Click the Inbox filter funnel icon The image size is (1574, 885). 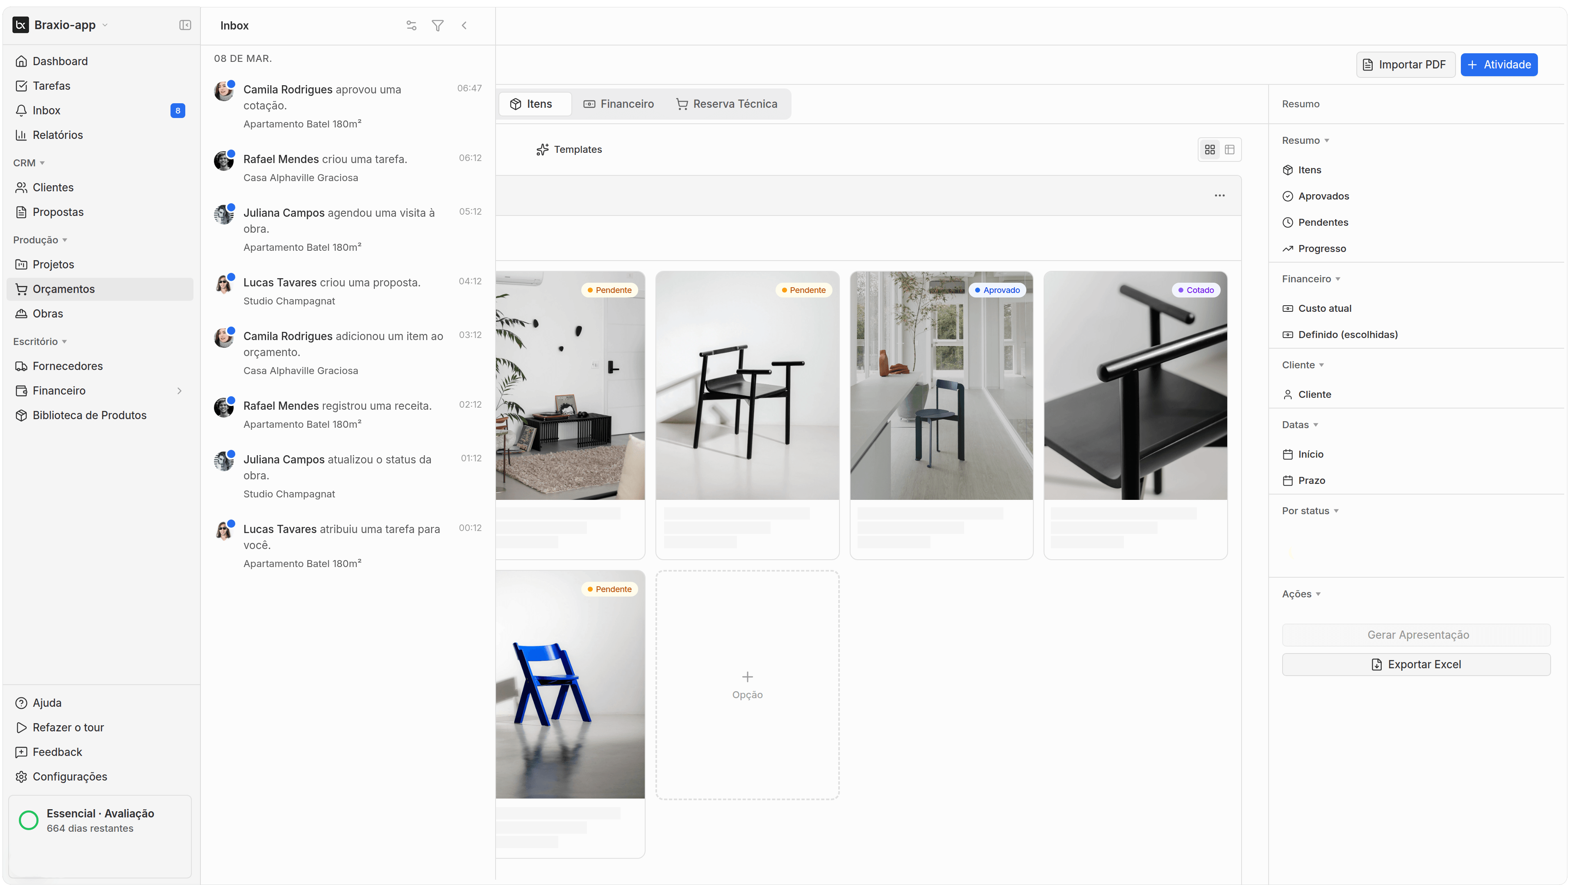tap(437, 26)
